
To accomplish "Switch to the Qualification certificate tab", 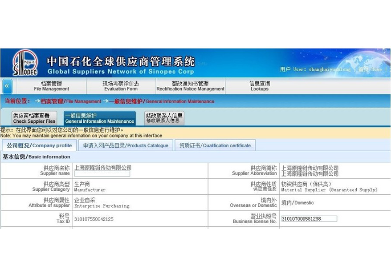I will point(215,145).
